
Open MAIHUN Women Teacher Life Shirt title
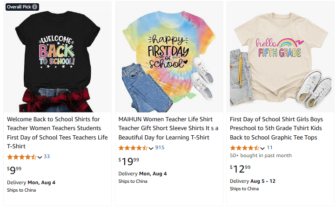coord(168,128)
